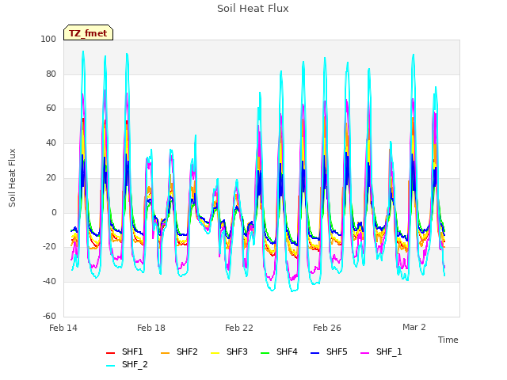Select the Feb 26 x-axis tick label
507x380 pixels.
(327, 328)
